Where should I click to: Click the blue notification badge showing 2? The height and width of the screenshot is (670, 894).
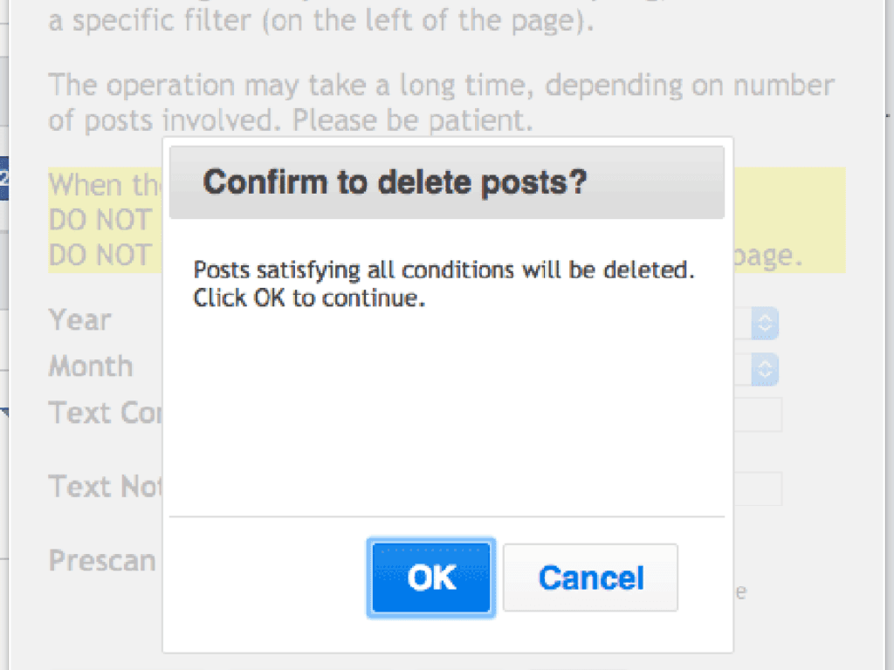point(4,179)
